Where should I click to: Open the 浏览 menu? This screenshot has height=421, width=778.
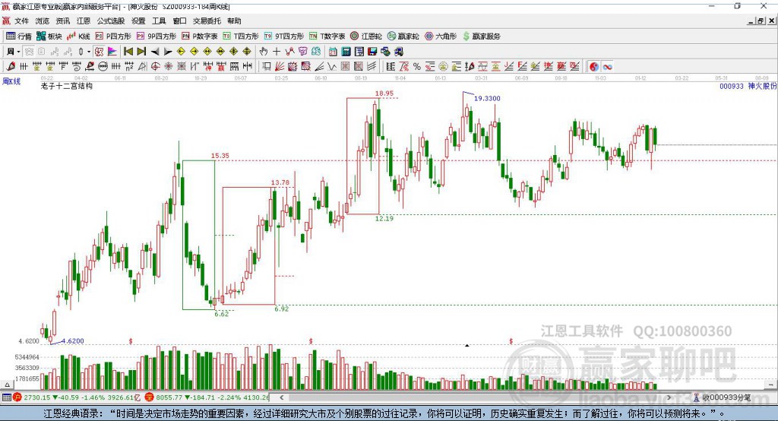click(43, 21)
